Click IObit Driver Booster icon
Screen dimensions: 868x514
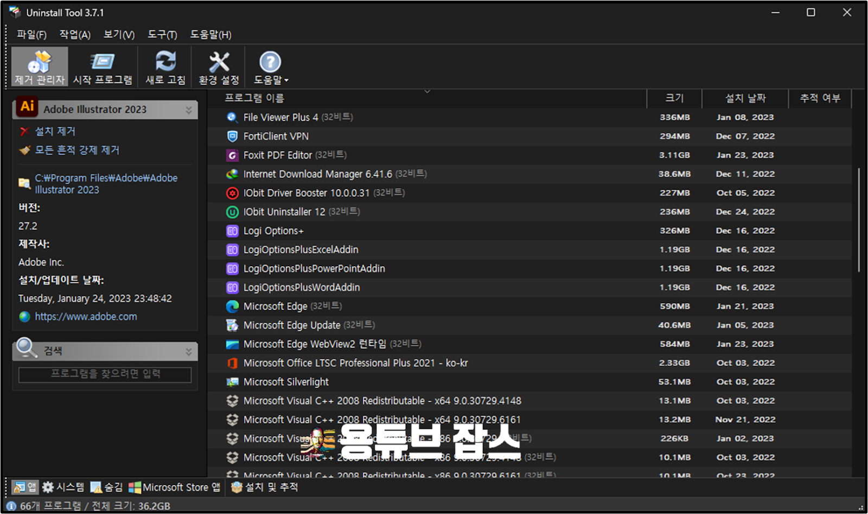tap(232, 193)
